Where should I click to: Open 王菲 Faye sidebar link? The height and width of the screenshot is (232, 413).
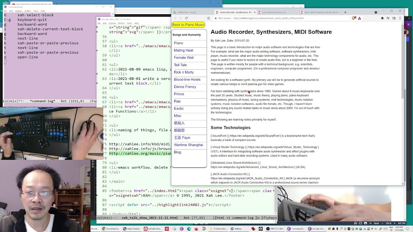182,138
